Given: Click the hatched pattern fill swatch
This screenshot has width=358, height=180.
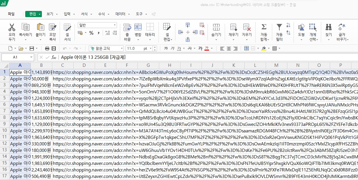Looking at the screenshot, I should pyautogui.click(x=274, y=48).
